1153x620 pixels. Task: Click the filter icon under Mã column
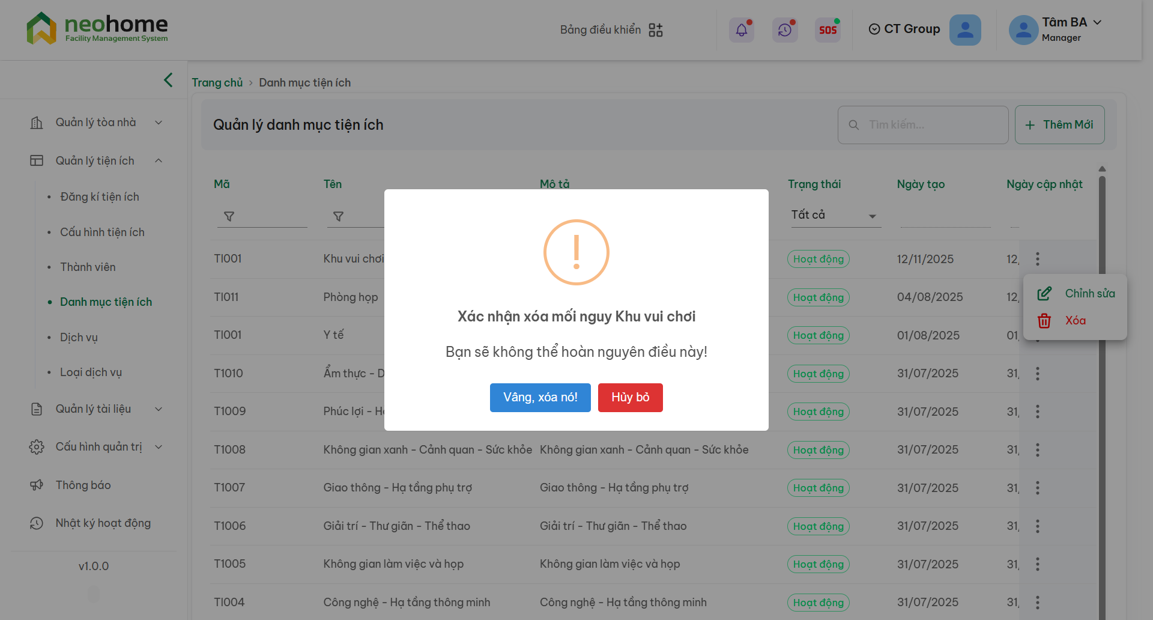pos(229,216)
